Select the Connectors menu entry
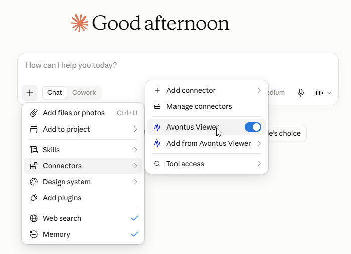 (83, 166)
